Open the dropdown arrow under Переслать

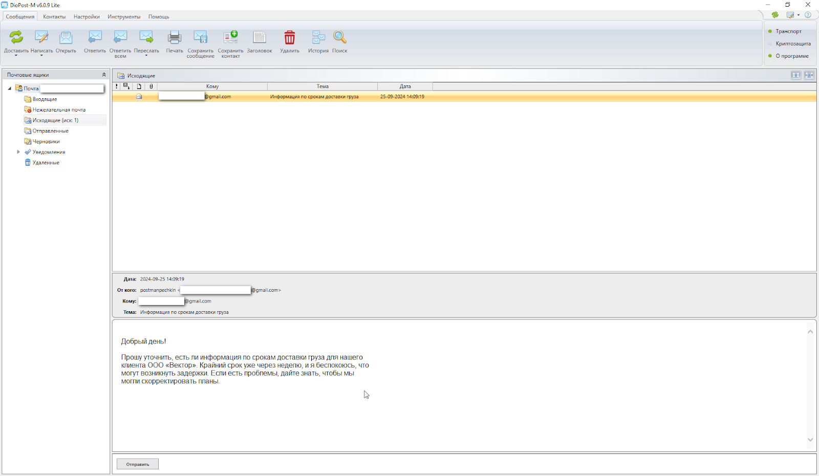point(146,56)
